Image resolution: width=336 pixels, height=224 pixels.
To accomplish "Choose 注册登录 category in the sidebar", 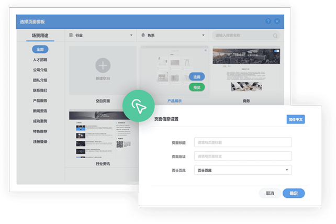I will pyautogui.click(x=40, y=141).
